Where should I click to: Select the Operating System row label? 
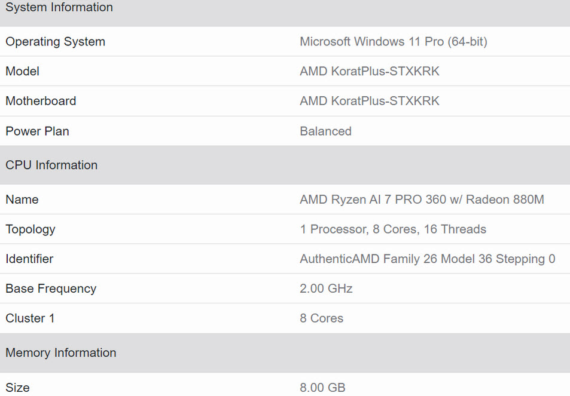tap(55, 42)
